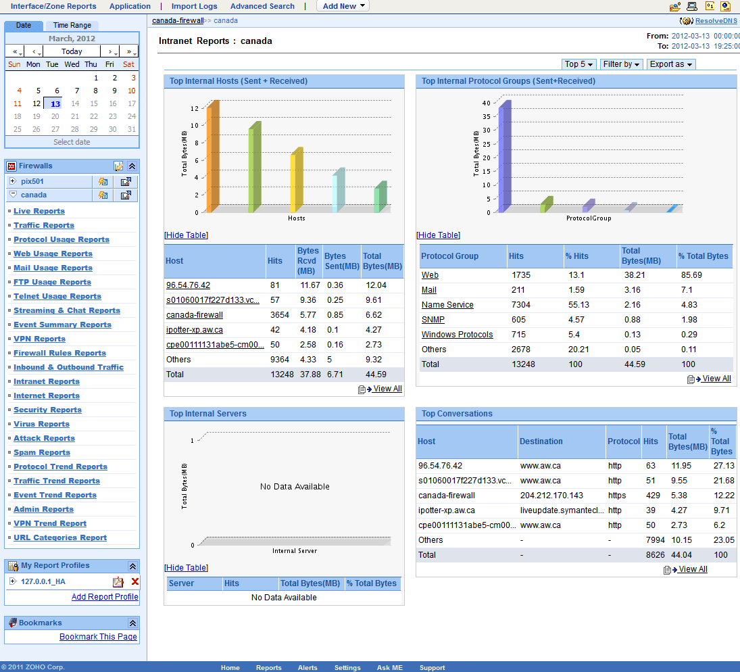This screenshot has width=740, height=672.
Task: Click the folder-with-user icon in top-right toolbar
Action: 675,6
